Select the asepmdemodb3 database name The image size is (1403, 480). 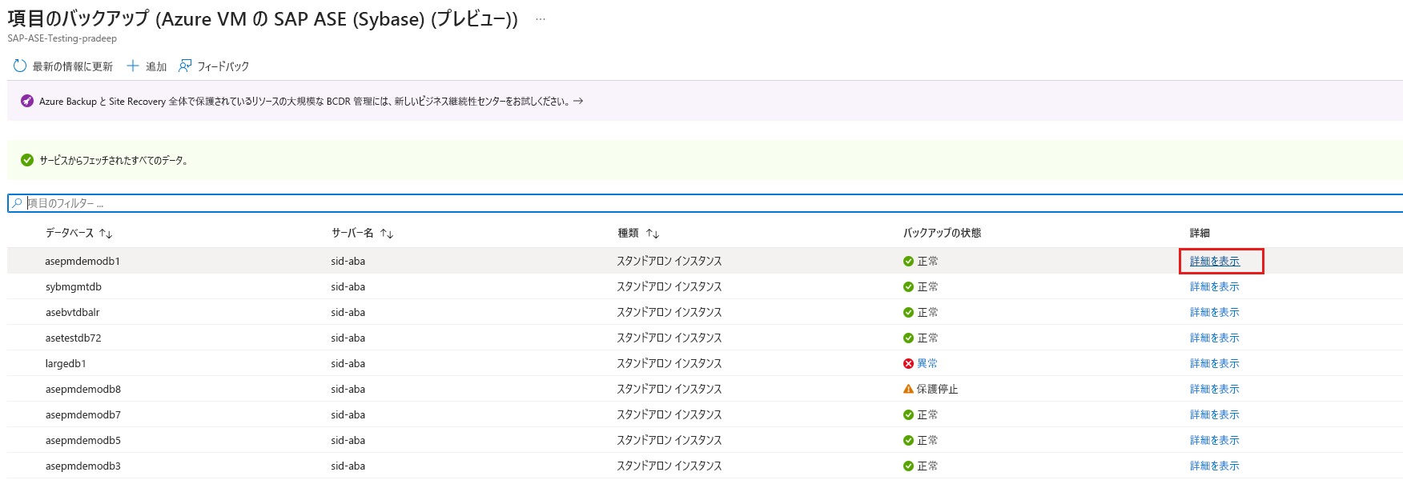[x=83, y=466]
